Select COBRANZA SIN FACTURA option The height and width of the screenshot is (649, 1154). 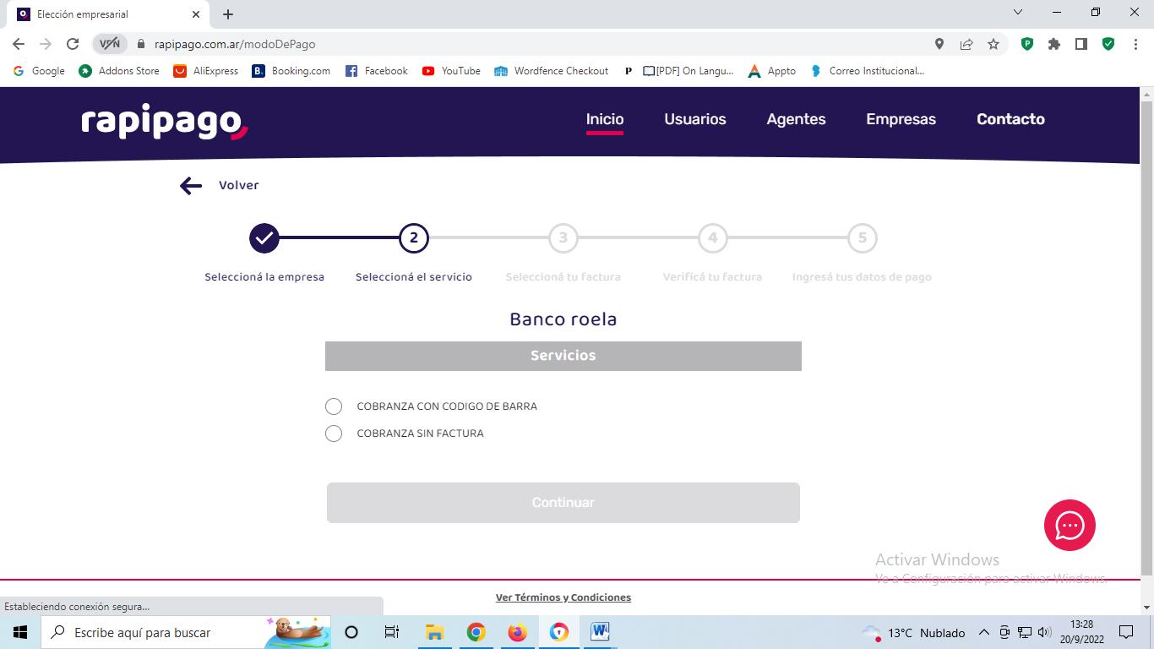point(334,434)
